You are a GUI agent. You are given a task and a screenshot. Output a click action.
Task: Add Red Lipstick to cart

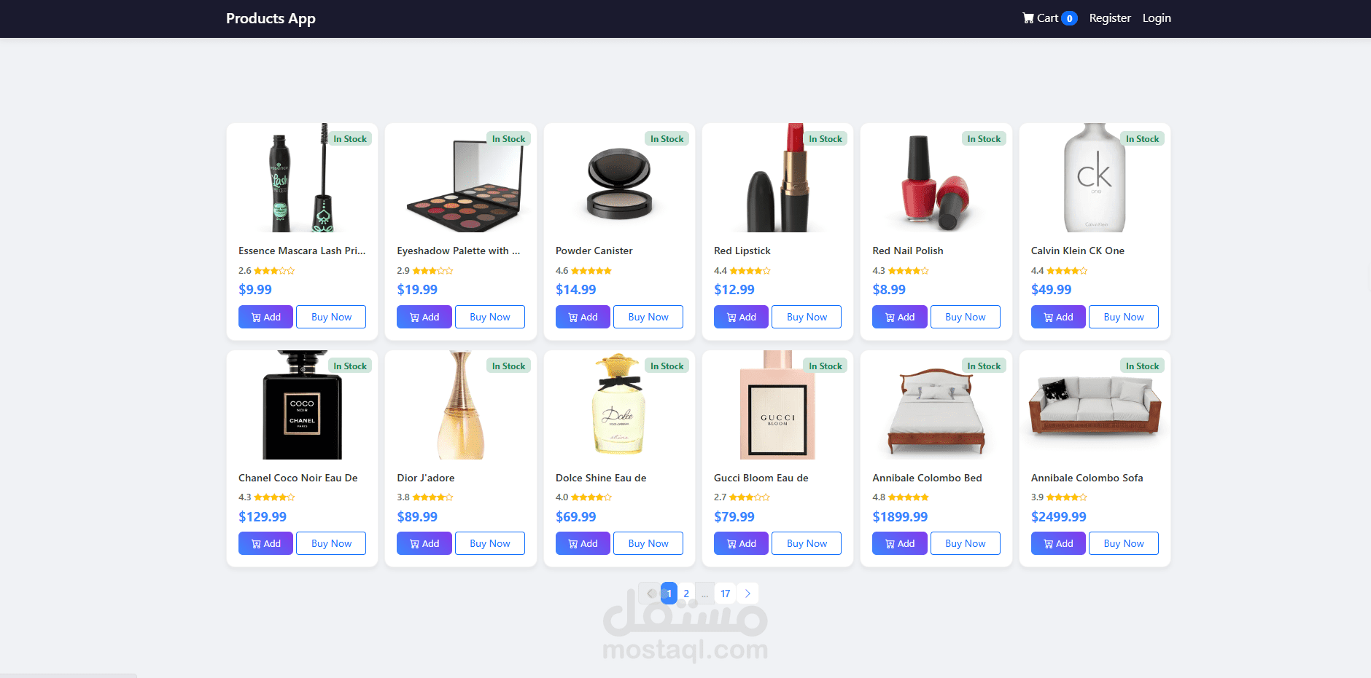point(741,317)
